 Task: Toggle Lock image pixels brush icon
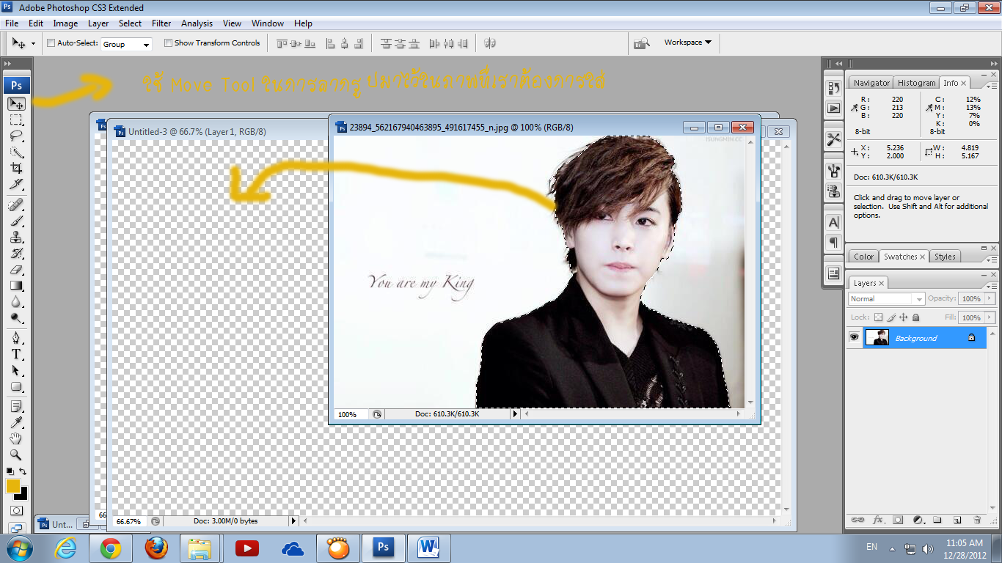891,317
